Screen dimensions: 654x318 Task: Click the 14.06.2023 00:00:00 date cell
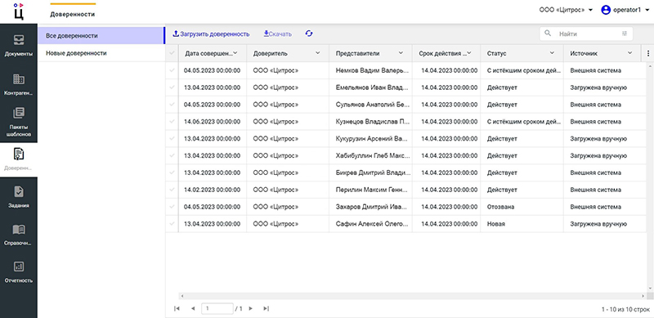(x=213, y=122)
